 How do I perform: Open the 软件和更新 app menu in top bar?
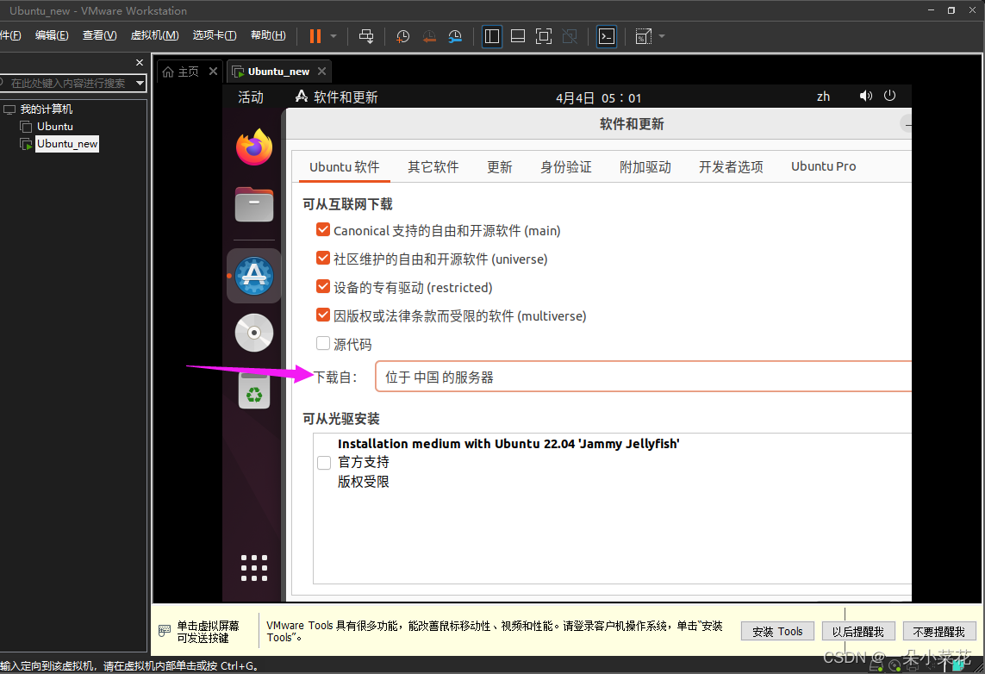337,97
